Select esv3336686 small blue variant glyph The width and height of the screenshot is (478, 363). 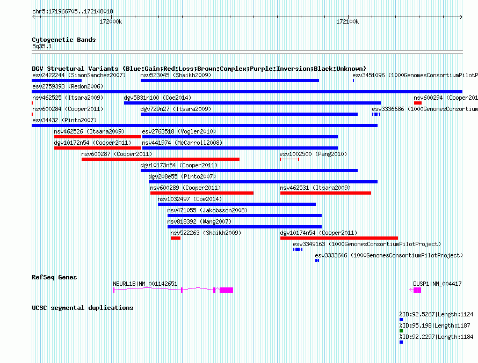(376, 114)
